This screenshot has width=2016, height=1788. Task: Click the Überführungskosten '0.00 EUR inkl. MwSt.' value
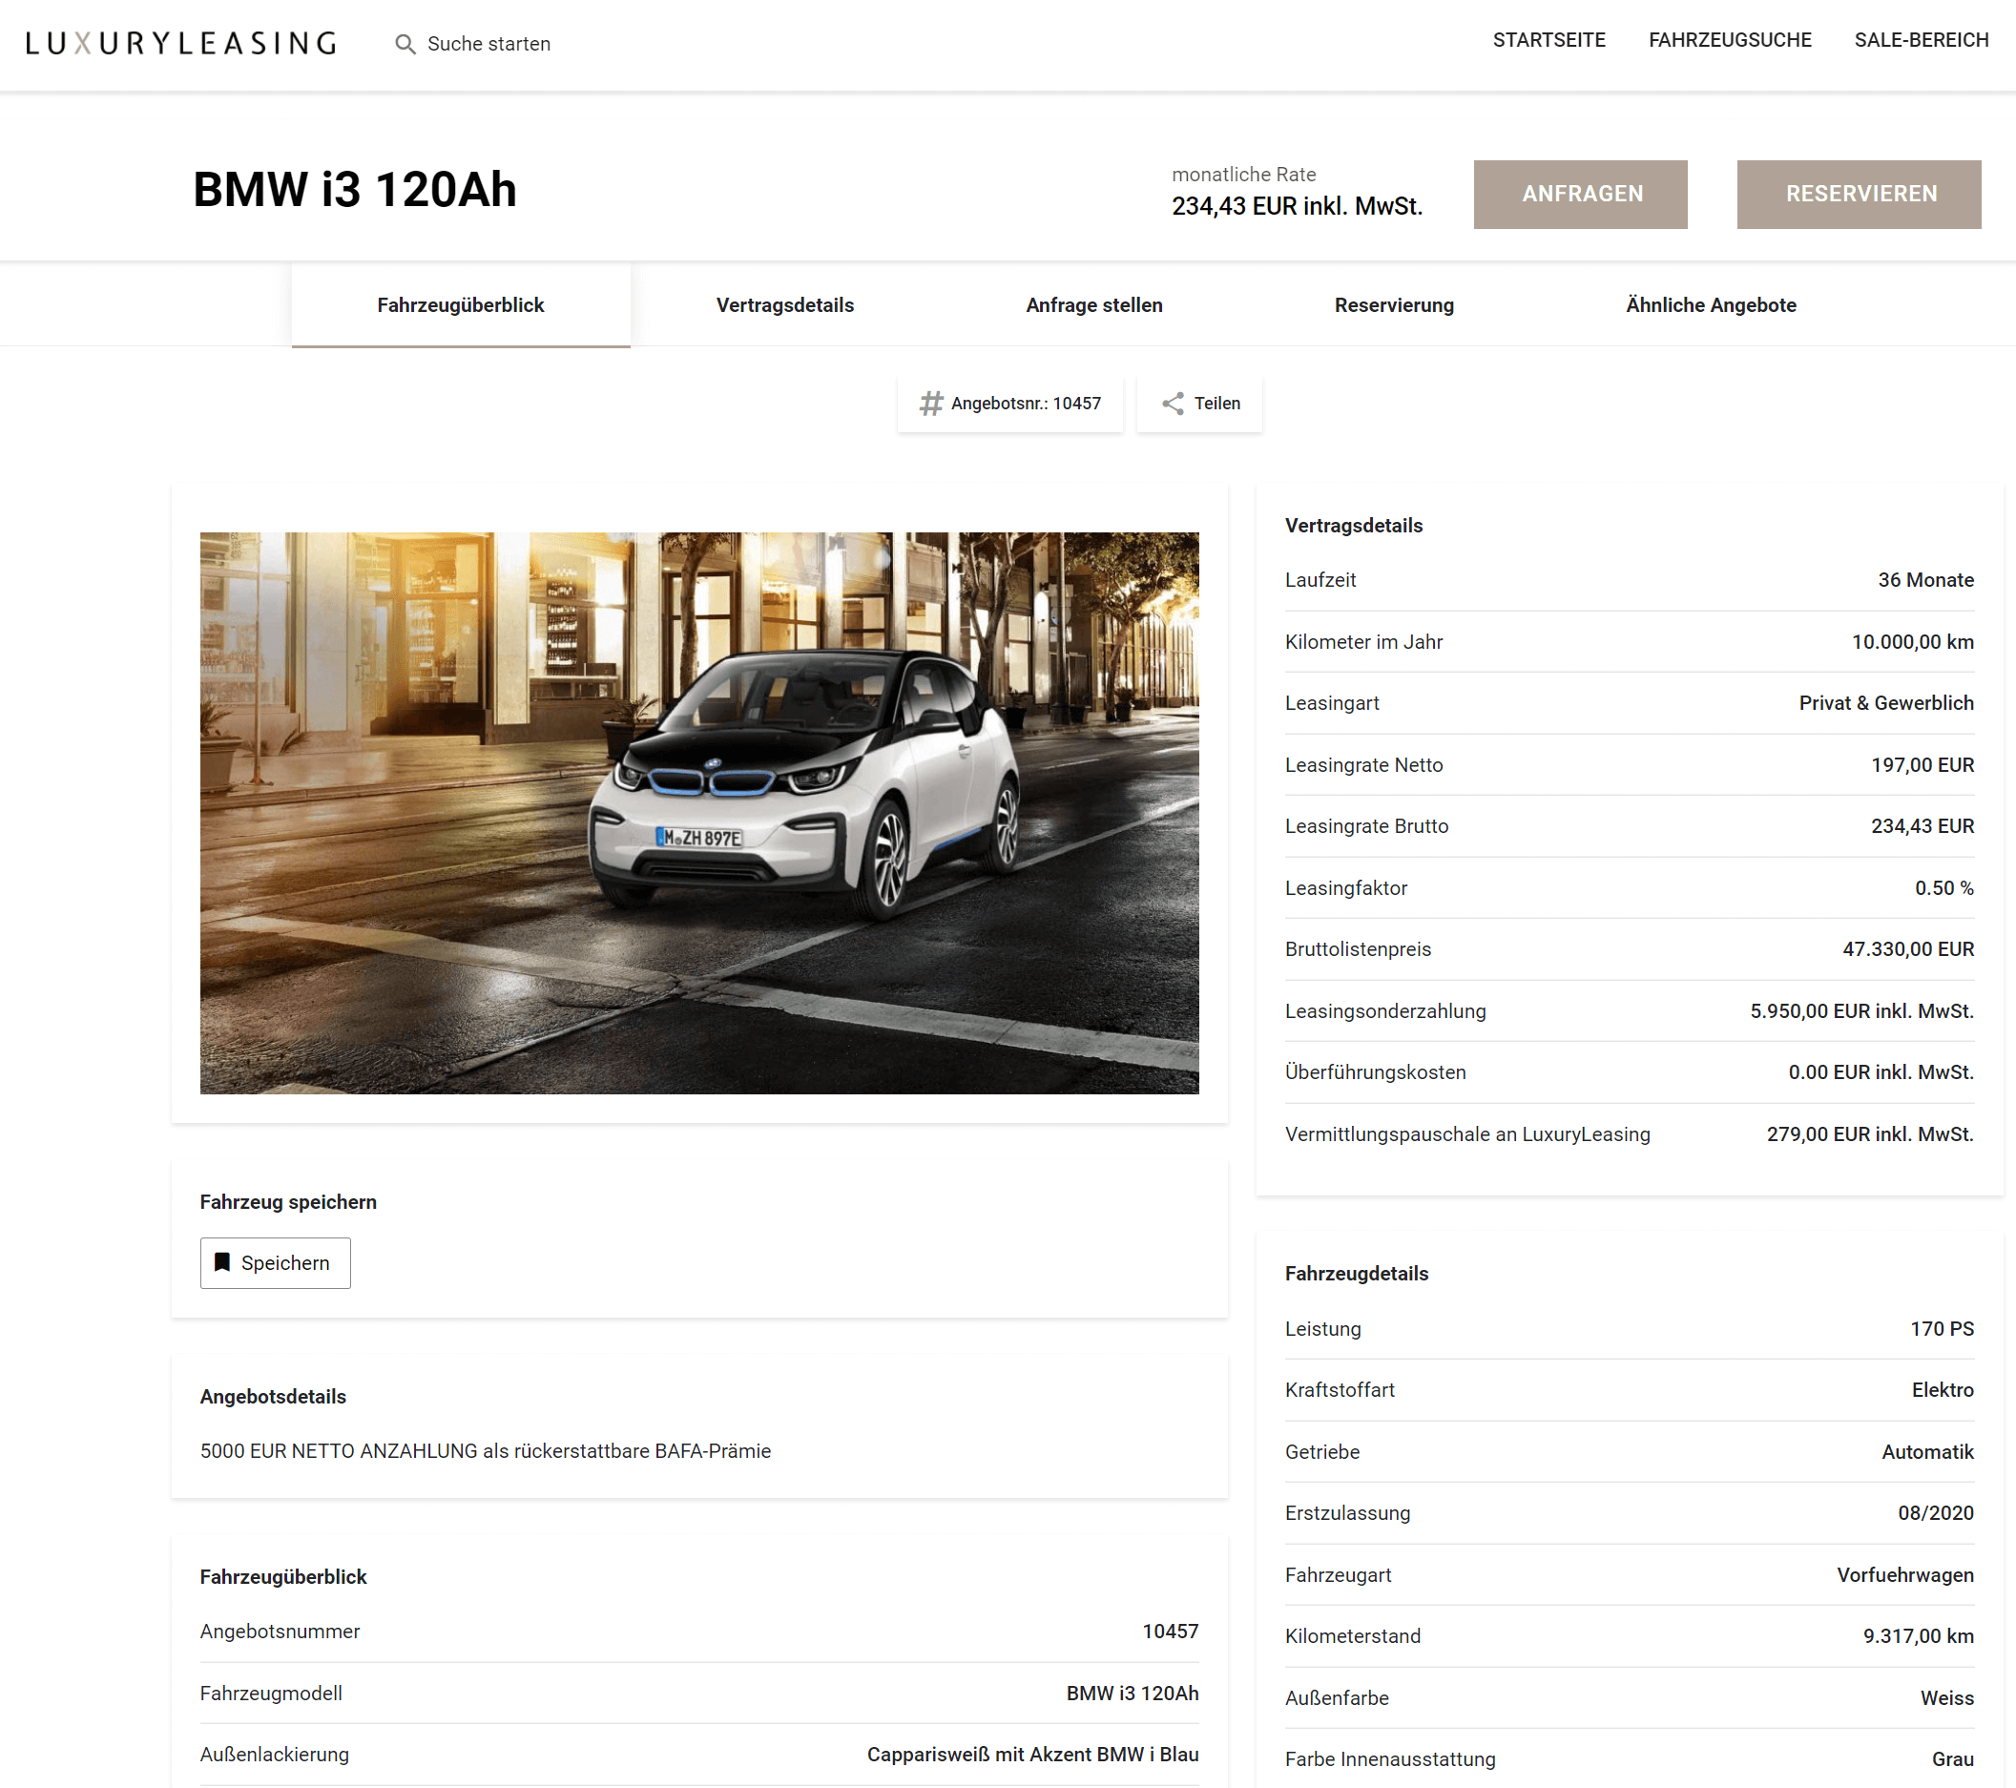(x=1881, y=1073)
